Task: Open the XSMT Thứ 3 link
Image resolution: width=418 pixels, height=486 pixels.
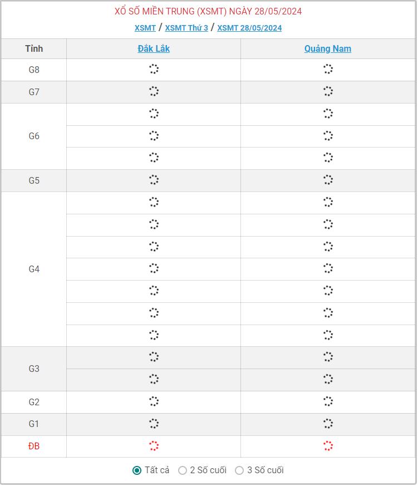Action: [186, 28]
